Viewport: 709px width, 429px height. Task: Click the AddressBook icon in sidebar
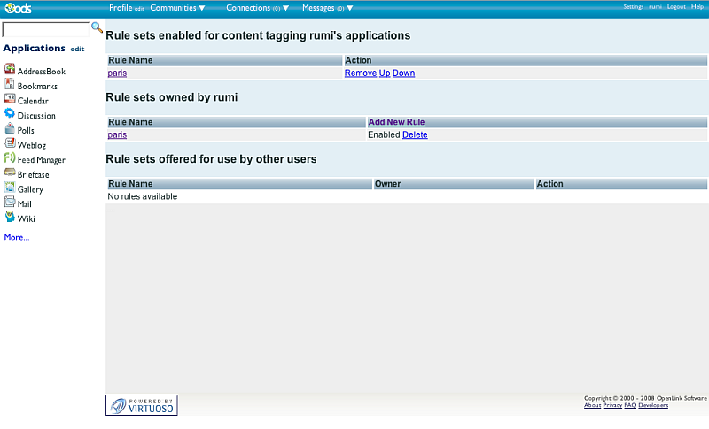tap(10, 70)
